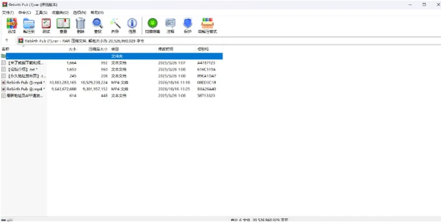Click the Extract To (解压到) icon

pos(28,26)
